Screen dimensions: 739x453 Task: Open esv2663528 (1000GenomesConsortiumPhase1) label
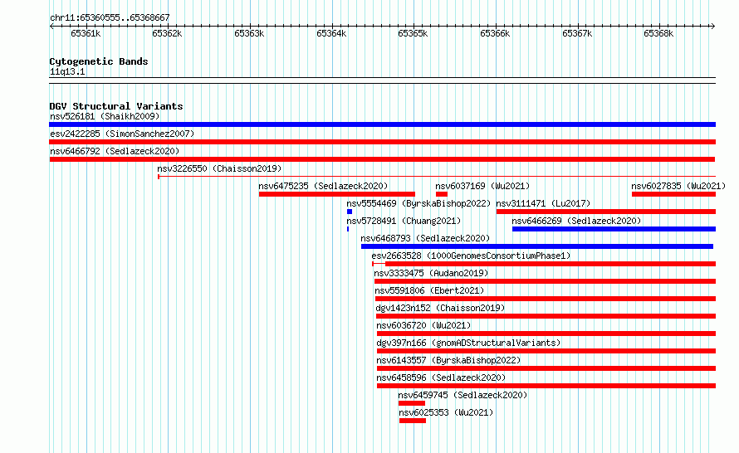pyautogui.click(x=471, y=256)
